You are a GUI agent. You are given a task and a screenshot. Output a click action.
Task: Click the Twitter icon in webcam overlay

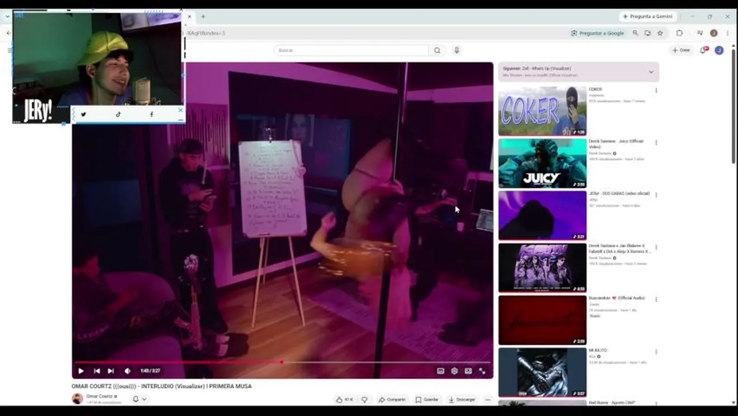tap(83, 114)
